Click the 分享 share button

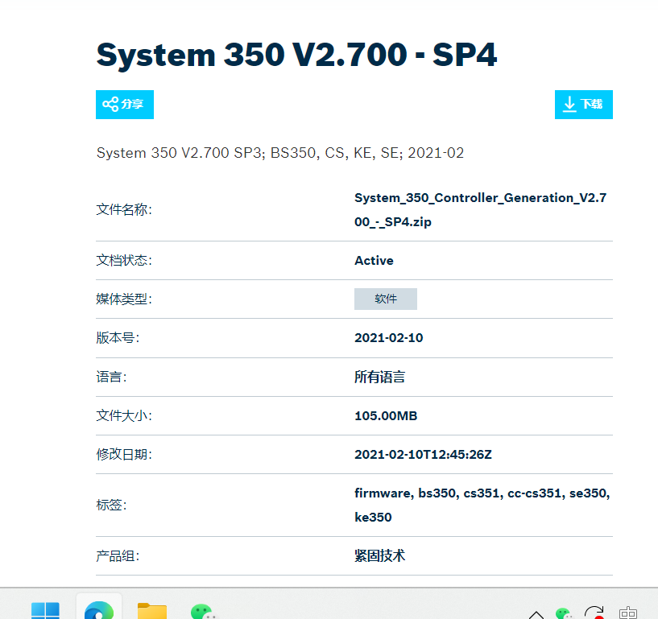[x=125, y=105]
